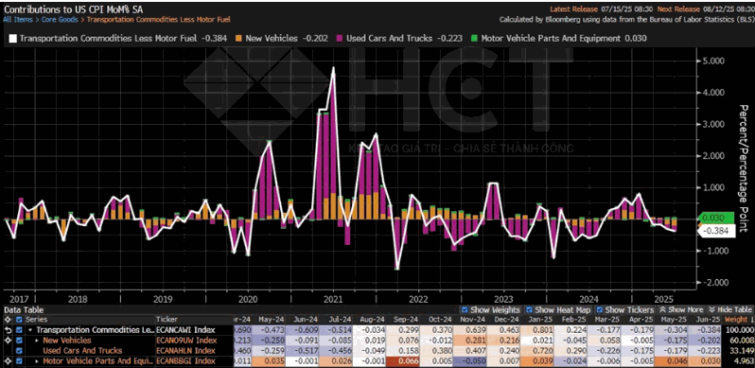Click the diamond icon on Motor Vehicle Parts row
The image size is (755, 368).
point(8,360)
